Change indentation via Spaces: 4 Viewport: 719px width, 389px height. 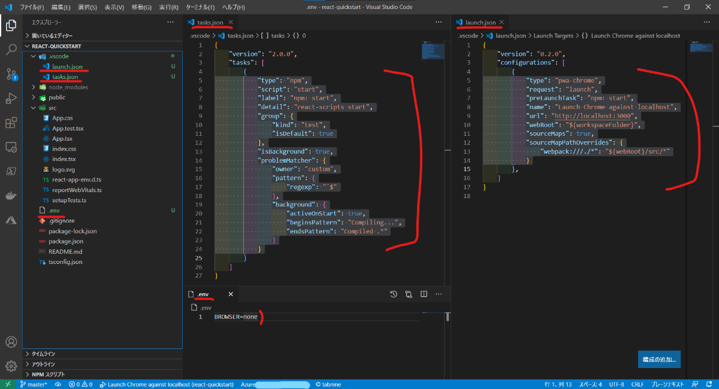point(590,384)
